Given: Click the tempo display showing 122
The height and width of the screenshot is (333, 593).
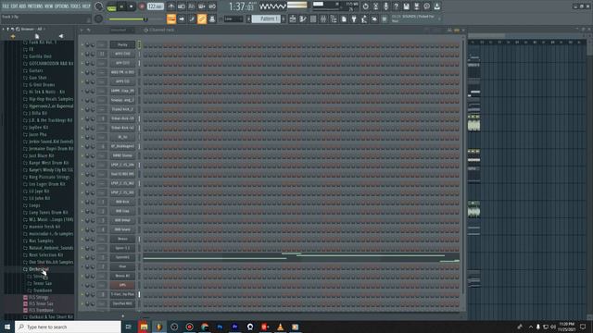Looking at the screenshot, I should pos(156,6).
